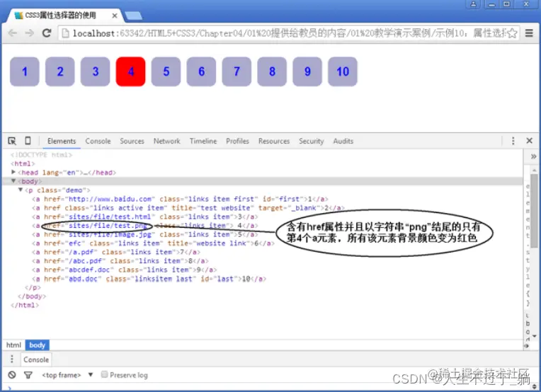Select the html opening tag line
Viewport: 541px width, 392px height.
click(23, 163)
